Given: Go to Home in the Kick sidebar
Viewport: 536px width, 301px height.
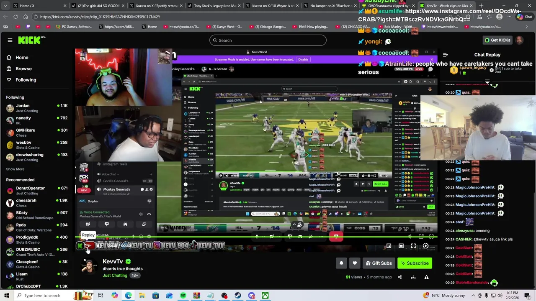Looking at the screenshot, I should coord(37,58).
